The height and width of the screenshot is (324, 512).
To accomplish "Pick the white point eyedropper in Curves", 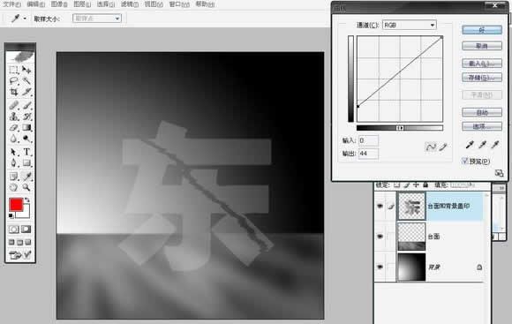I will [495, 145].
